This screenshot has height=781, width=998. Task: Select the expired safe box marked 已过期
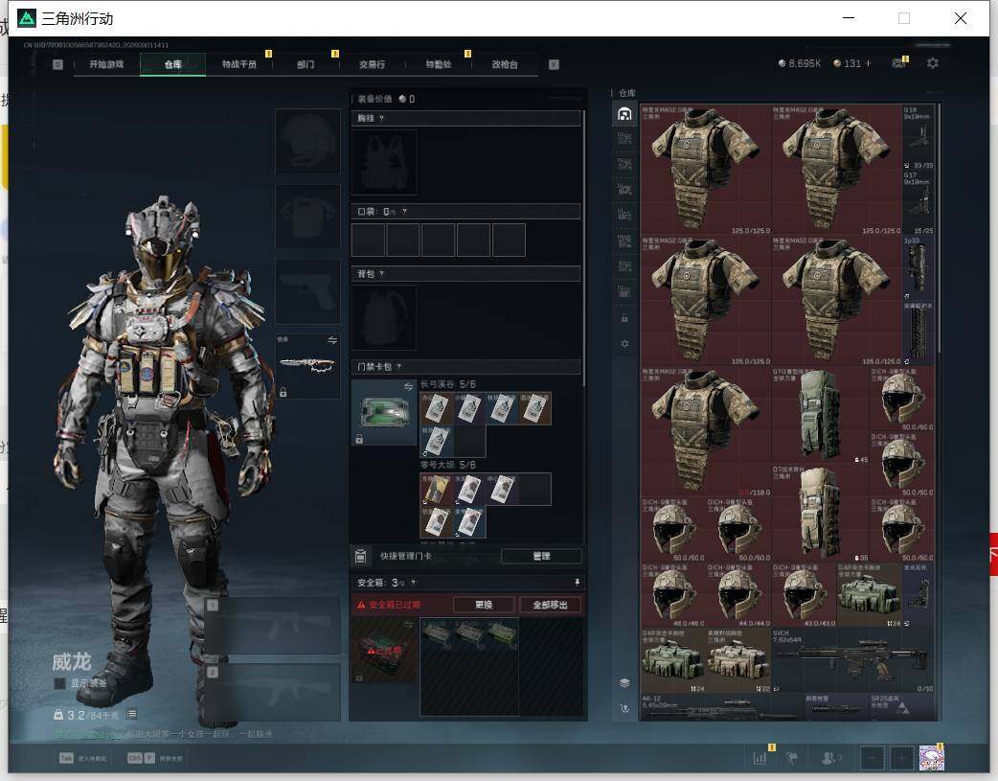point(384,651)
